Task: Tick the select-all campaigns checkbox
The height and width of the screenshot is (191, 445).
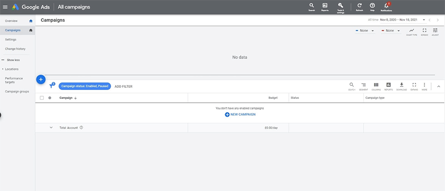Action: (x=42, y=97)
